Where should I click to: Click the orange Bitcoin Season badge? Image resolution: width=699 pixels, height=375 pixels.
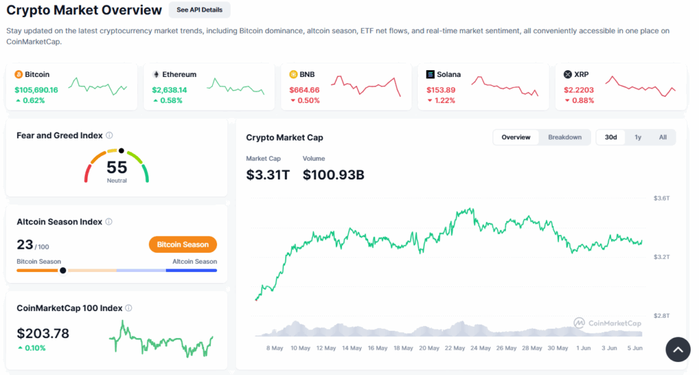(183, 245)
